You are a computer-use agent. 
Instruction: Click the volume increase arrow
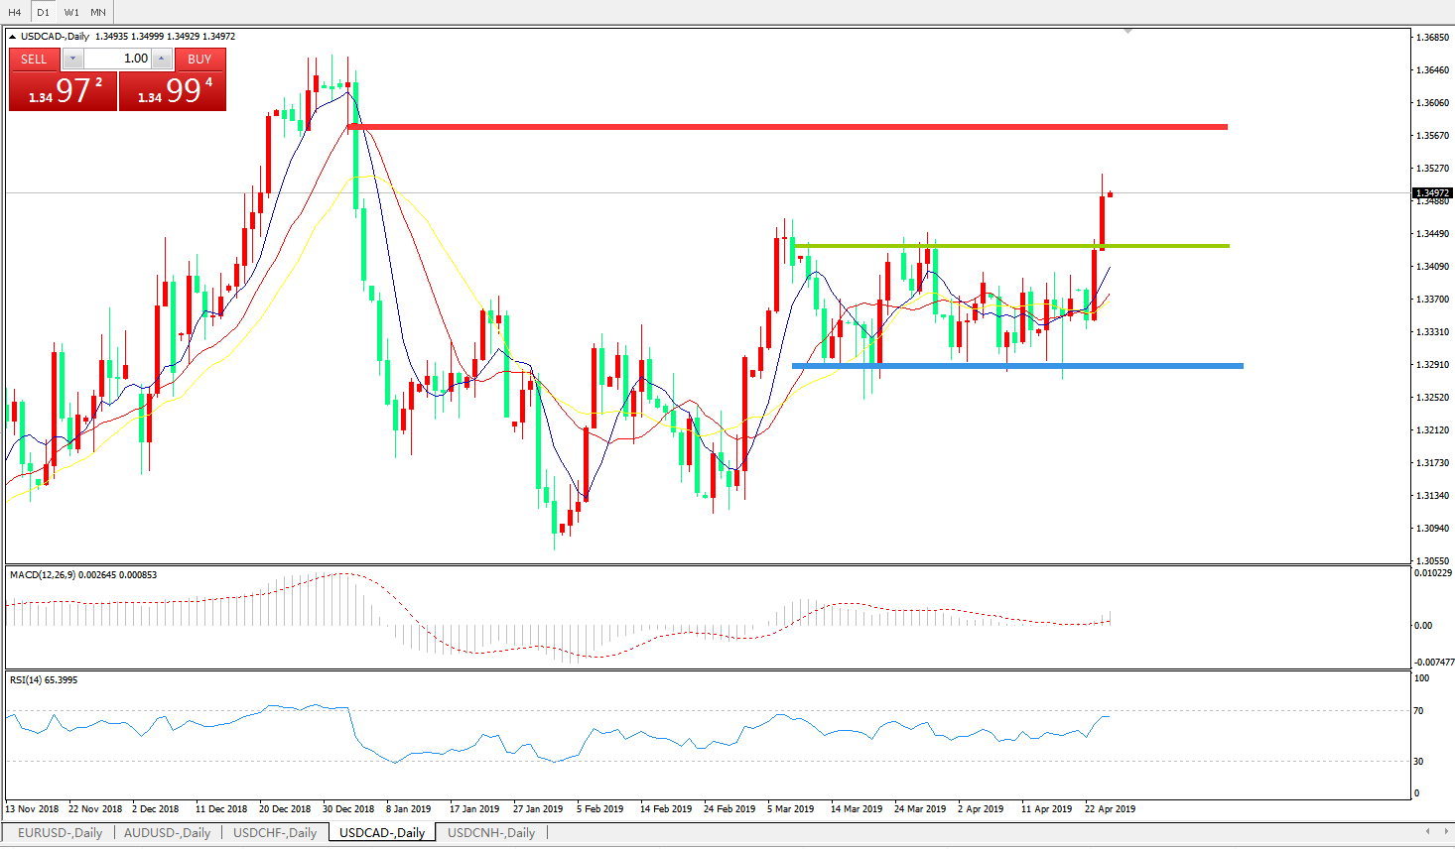tap(161, 59)
